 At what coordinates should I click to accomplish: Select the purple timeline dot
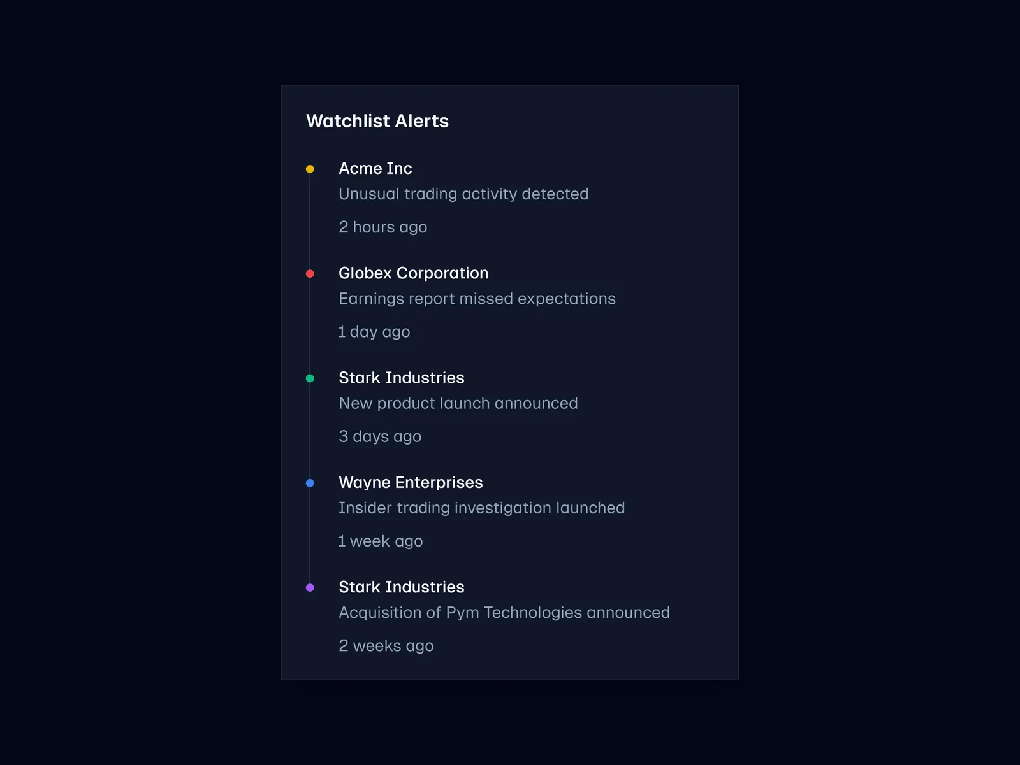310,587
